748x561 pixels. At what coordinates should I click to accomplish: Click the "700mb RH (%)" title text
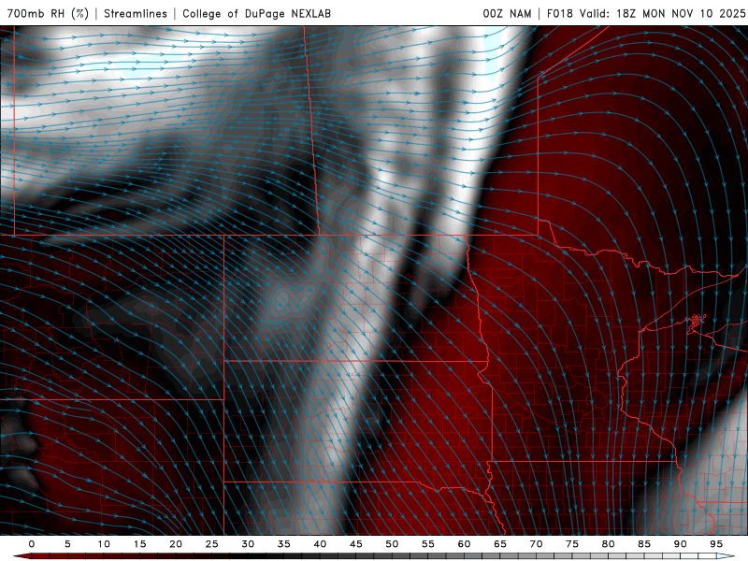tap(48, 13)
